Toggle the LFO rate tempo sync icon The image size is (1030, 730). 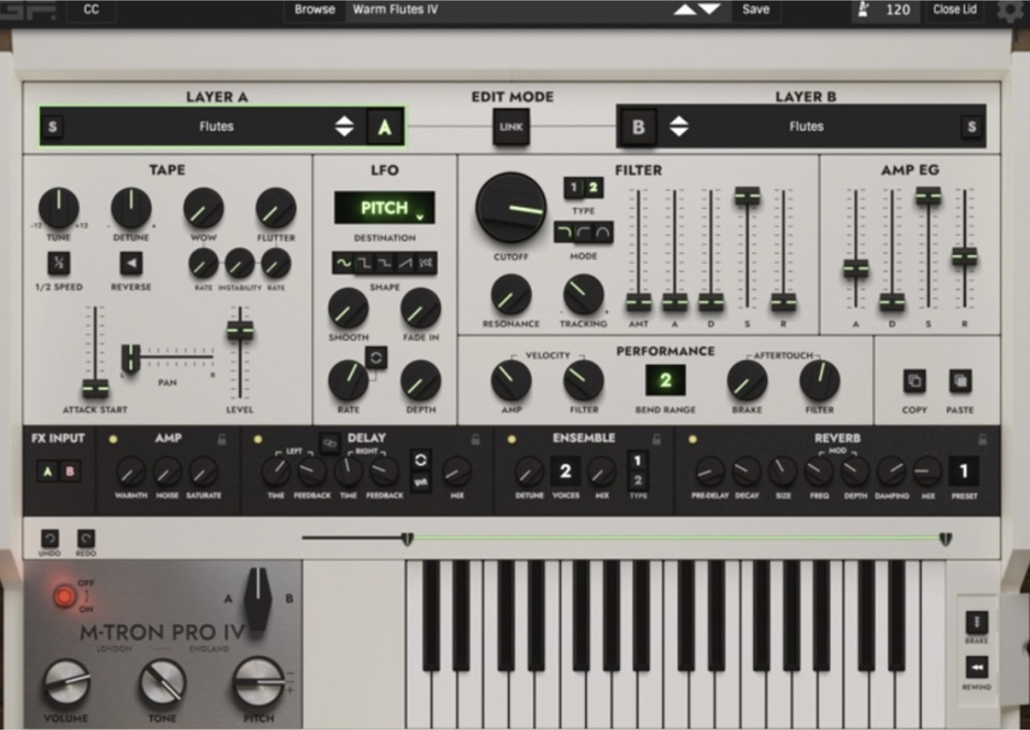(x=377, y=358)
